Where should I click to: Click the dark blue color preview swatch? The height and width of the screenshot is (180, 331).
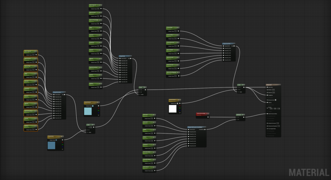[52, 145]
